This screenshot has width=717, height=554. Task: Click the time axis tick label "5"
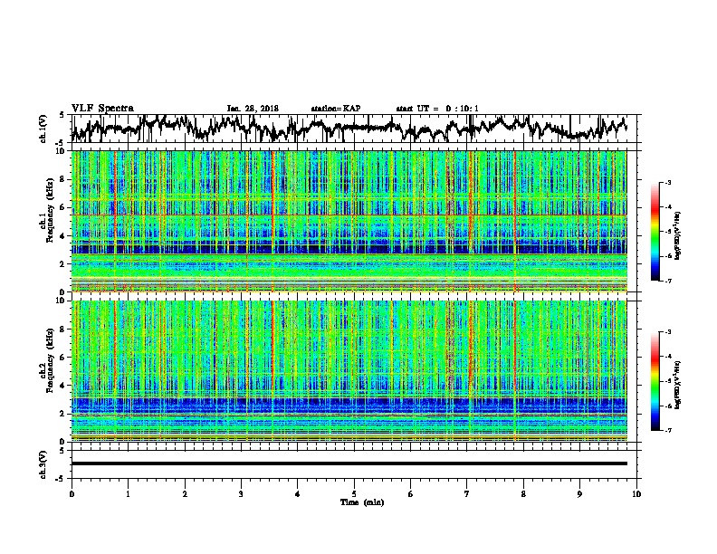click(x=354, y=494)
